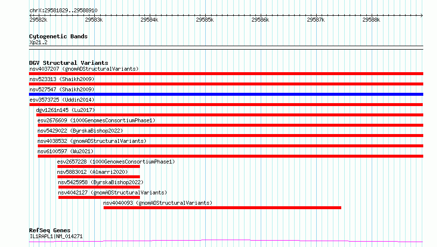
Task: Open the esv2676609 red variant bar
Action: (230, 125)
